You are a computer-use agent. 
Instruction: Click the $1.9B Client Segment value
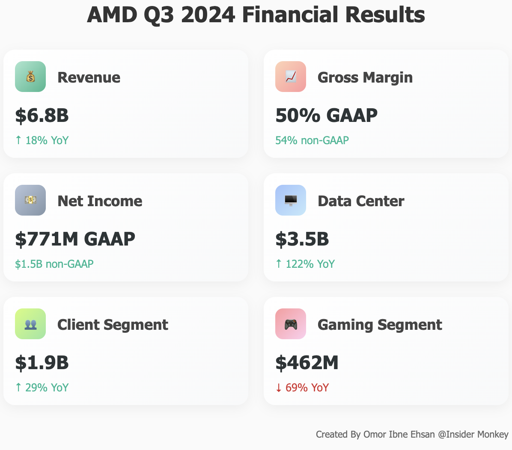point(42,363)
